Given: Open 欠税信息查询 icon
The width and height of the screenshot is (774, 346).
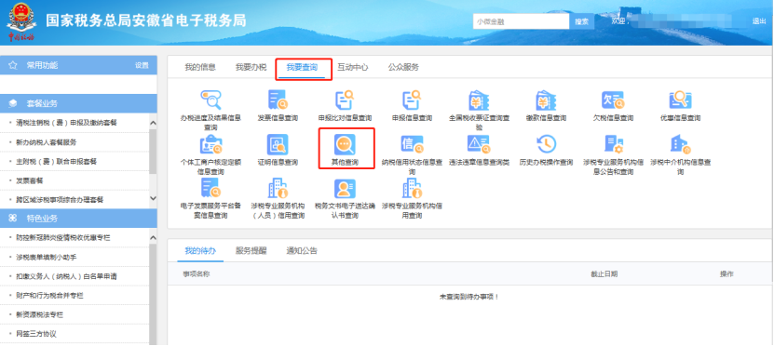Looking at the screenshot, I should click(x=613, y=100).
